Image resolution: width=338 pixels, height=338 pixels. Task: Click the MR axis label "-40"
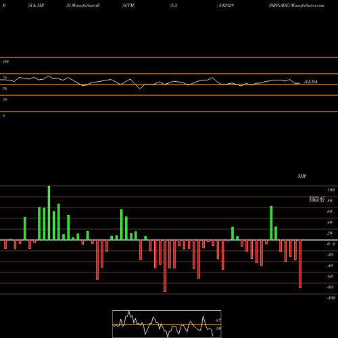330,266
